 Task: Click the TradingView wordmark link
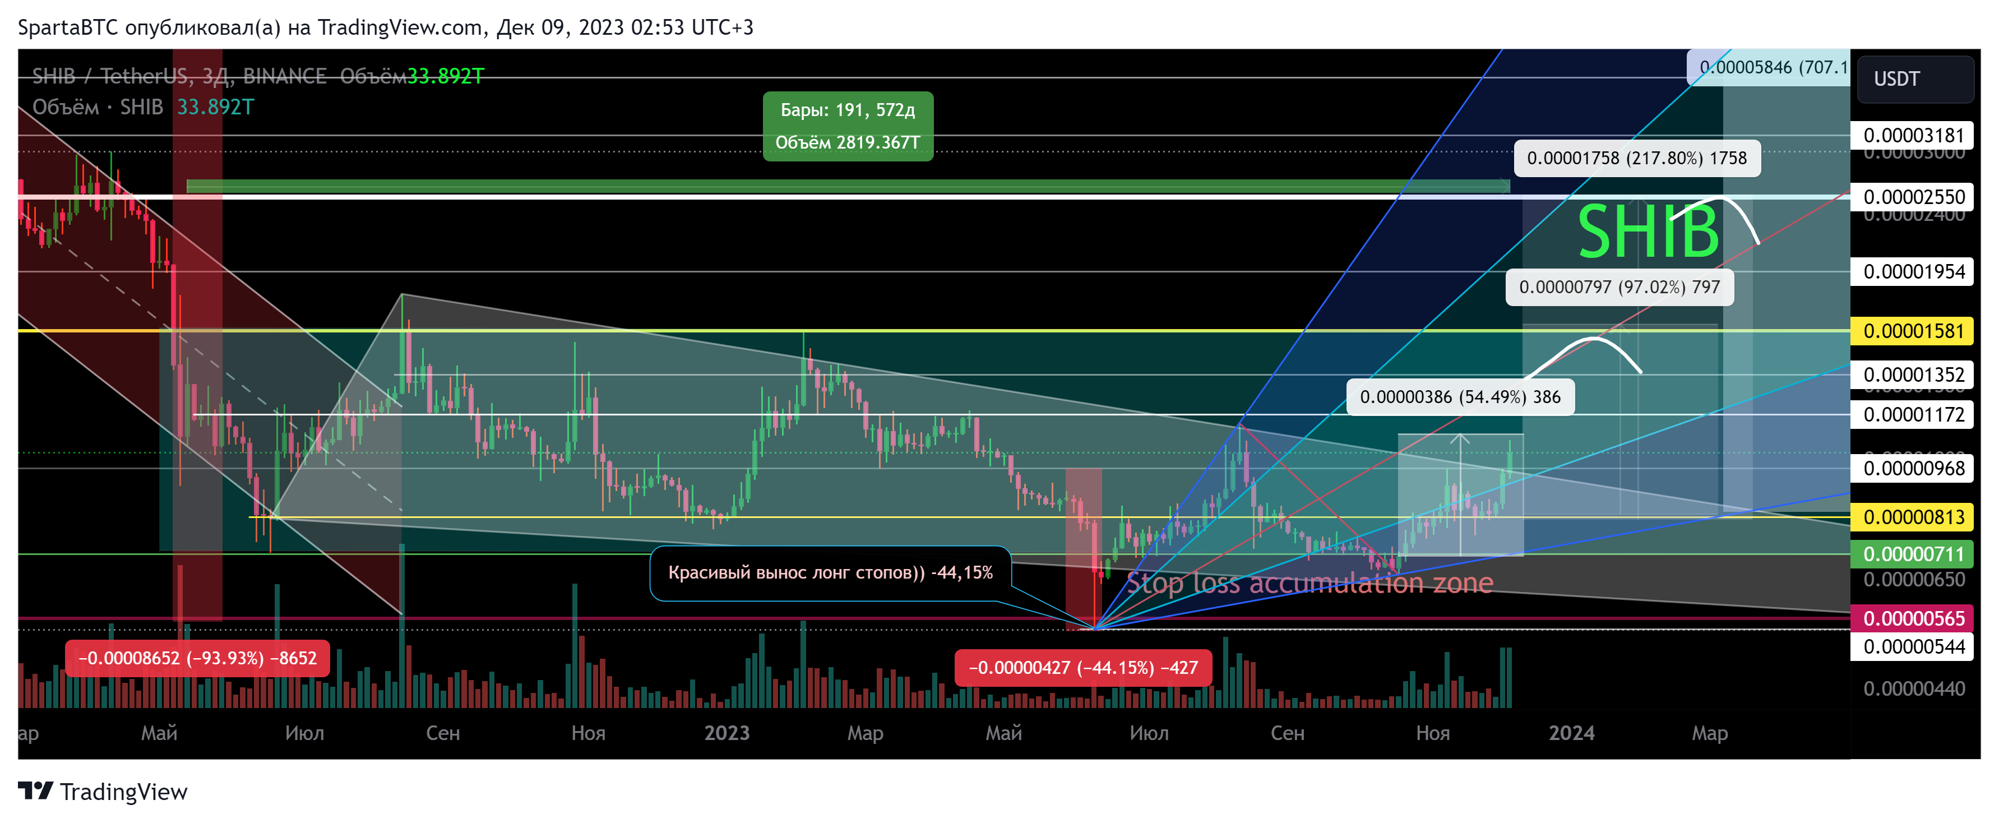click(123, 792)
